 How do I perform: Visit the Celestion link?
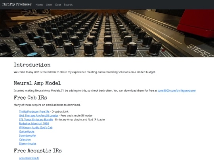[25, 139]
